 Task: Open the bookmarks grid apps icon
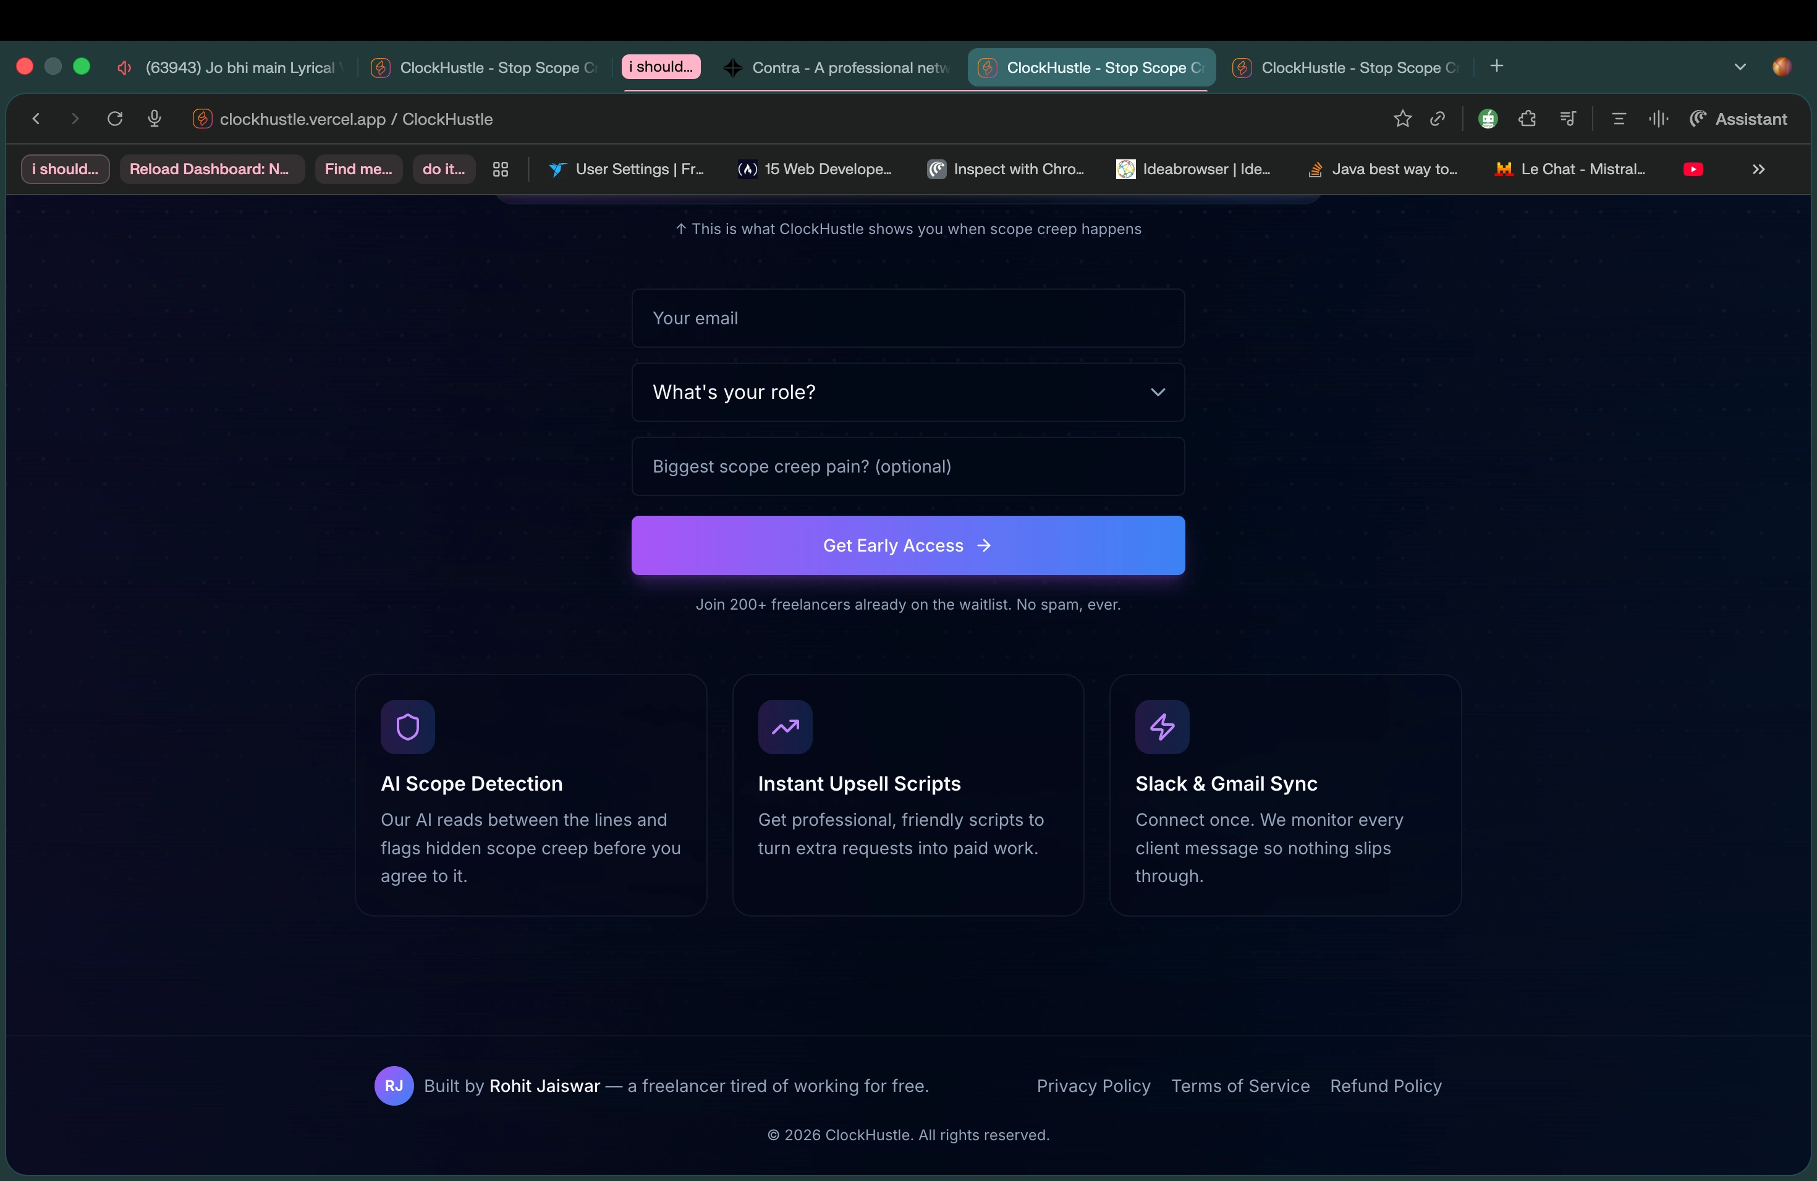pyautogui.click(x=500, y=169)
